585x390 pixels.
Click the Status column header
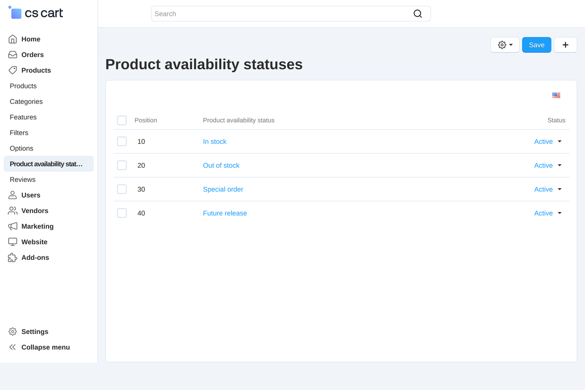(556, 120)
